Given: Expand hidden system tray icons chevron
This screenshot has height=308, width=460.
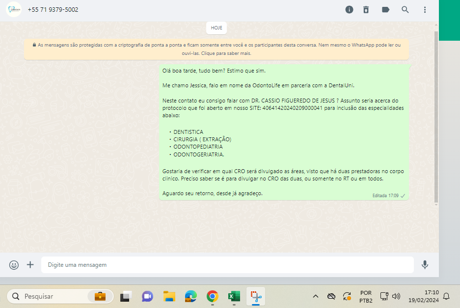Looking at the screenshot, I should point(316,296).
